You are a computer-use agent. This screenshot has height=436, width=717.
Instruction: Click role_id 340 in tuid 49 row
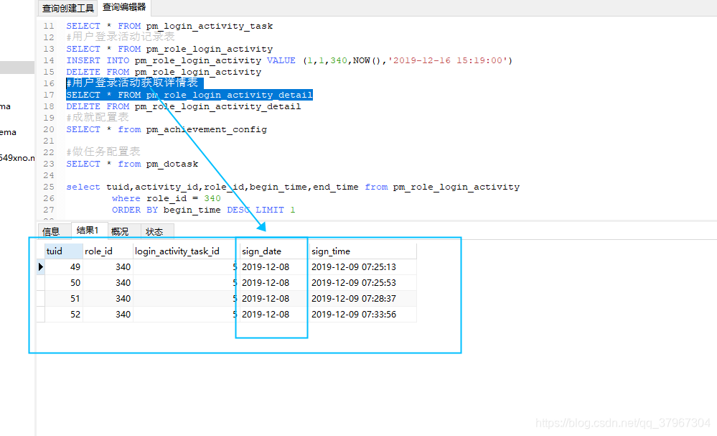pos(108,266)
